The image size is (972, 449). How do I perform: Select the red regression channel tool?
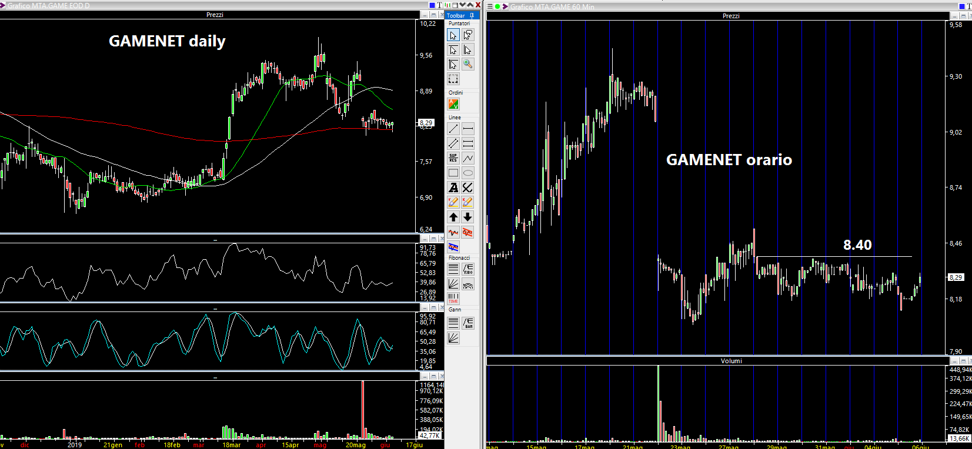point(467,232)
